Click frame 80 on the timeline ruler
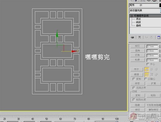Viewport: 161px width, 122px height. (x=89, y=119)
